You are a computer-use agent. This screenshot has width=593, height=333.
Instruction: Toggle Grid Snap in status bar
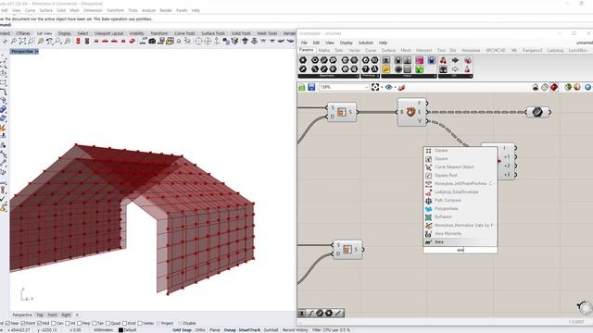[182, 329]
